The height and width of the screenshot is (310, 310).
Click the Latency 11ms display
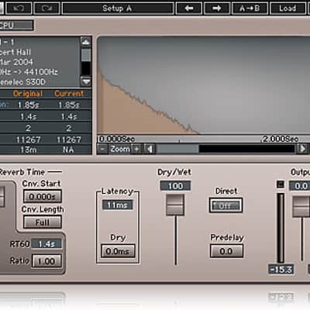[x=118, y=205]
